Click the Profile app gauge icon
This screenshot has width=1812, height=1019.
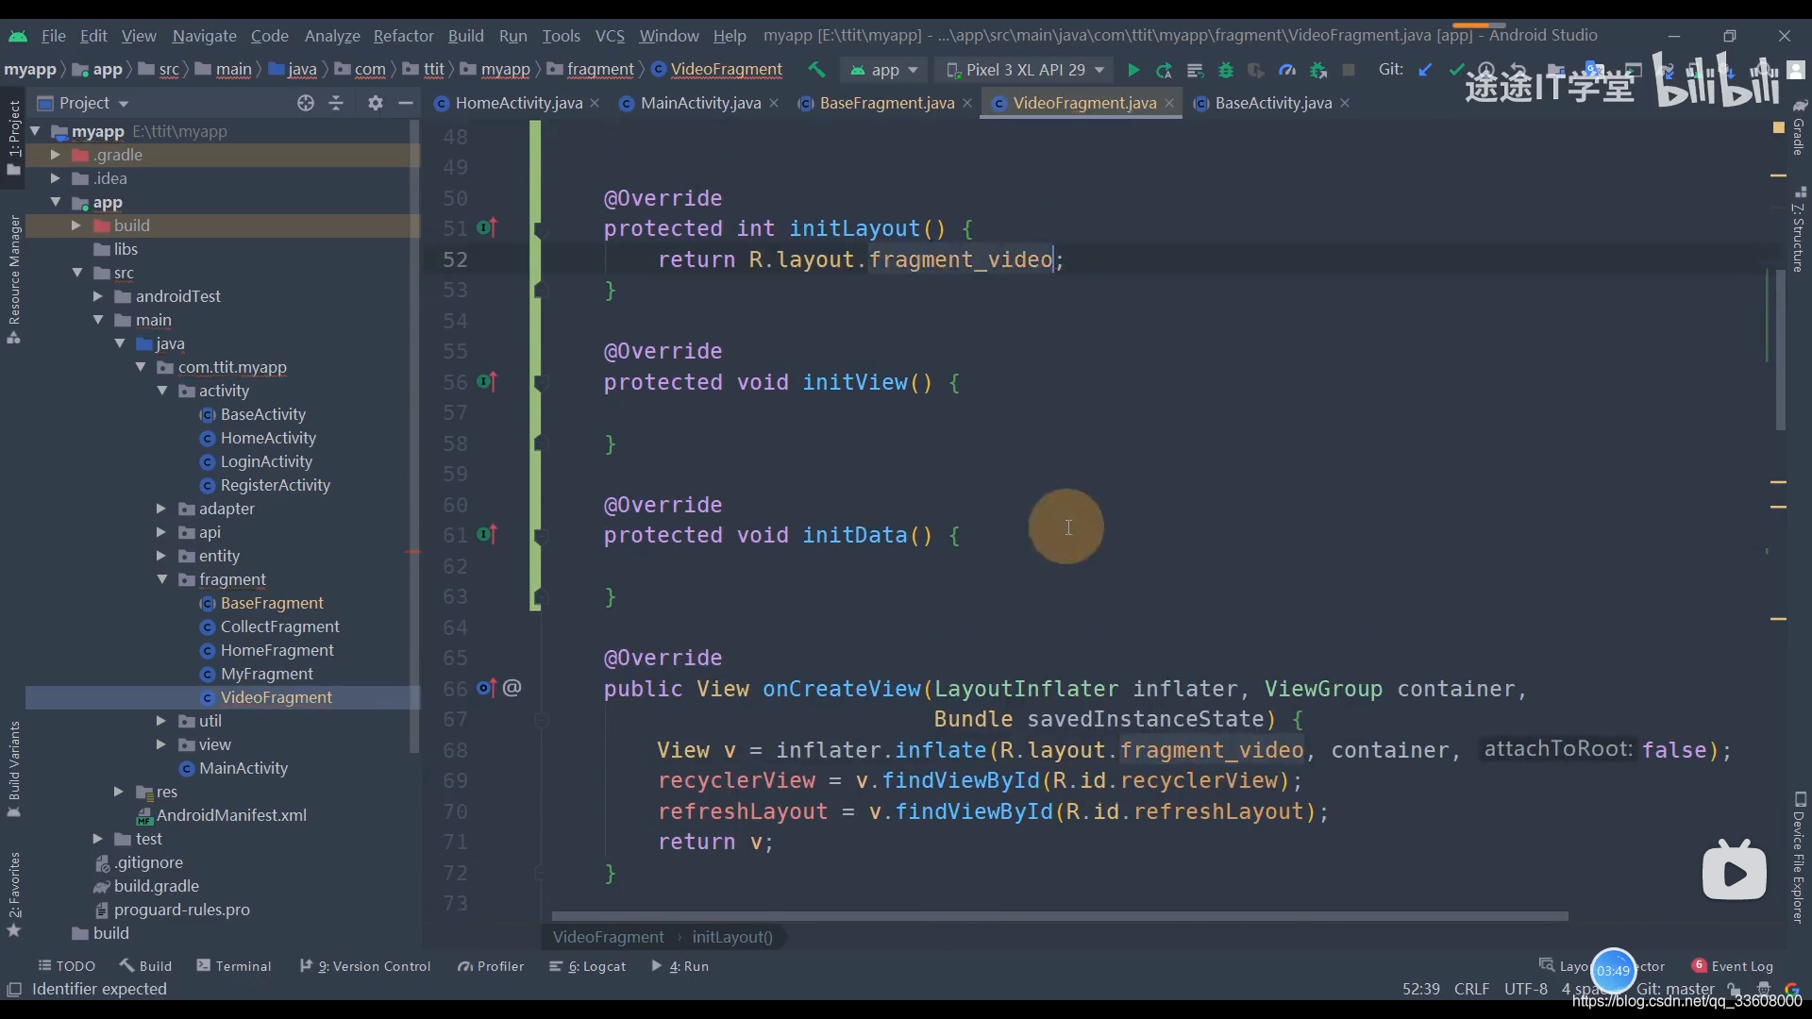[x=1287, y=70]
